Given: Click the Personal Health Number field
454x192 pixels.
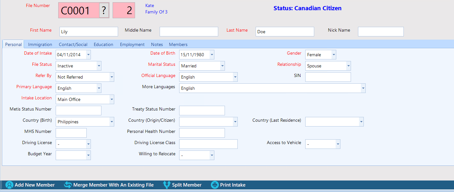Looking at the screenshot, I should coord(202,133).
